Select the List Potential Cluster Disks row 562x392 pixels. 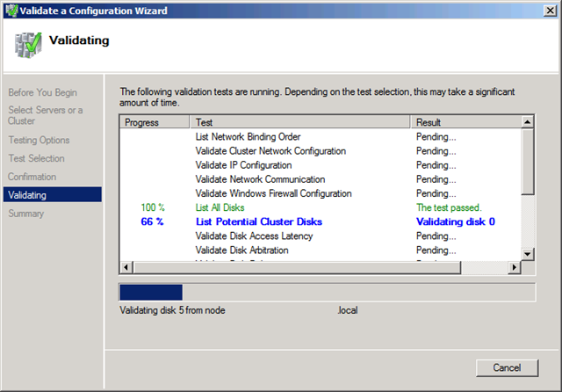click(x=321, y=221)
